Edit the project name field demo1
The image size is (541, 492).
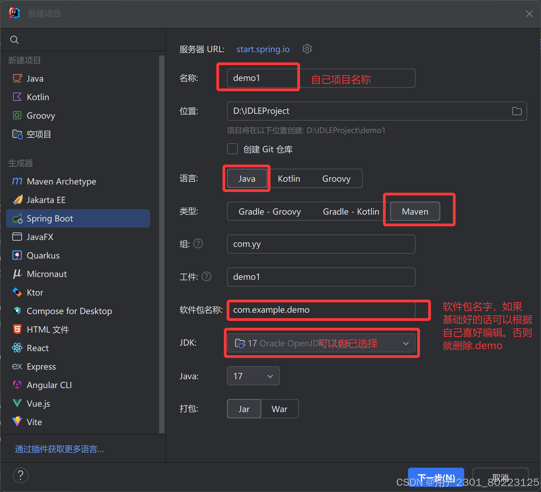pos(321,78)
